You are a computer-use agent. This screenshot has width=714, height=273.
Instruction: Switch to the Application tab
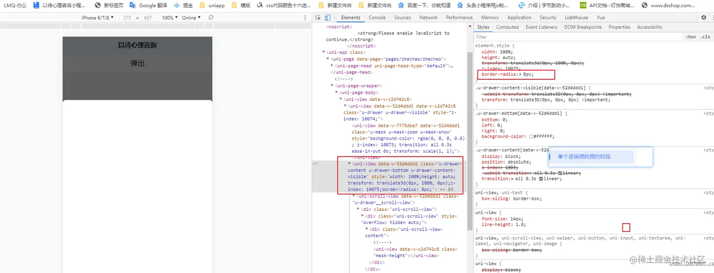coord(519,17)
